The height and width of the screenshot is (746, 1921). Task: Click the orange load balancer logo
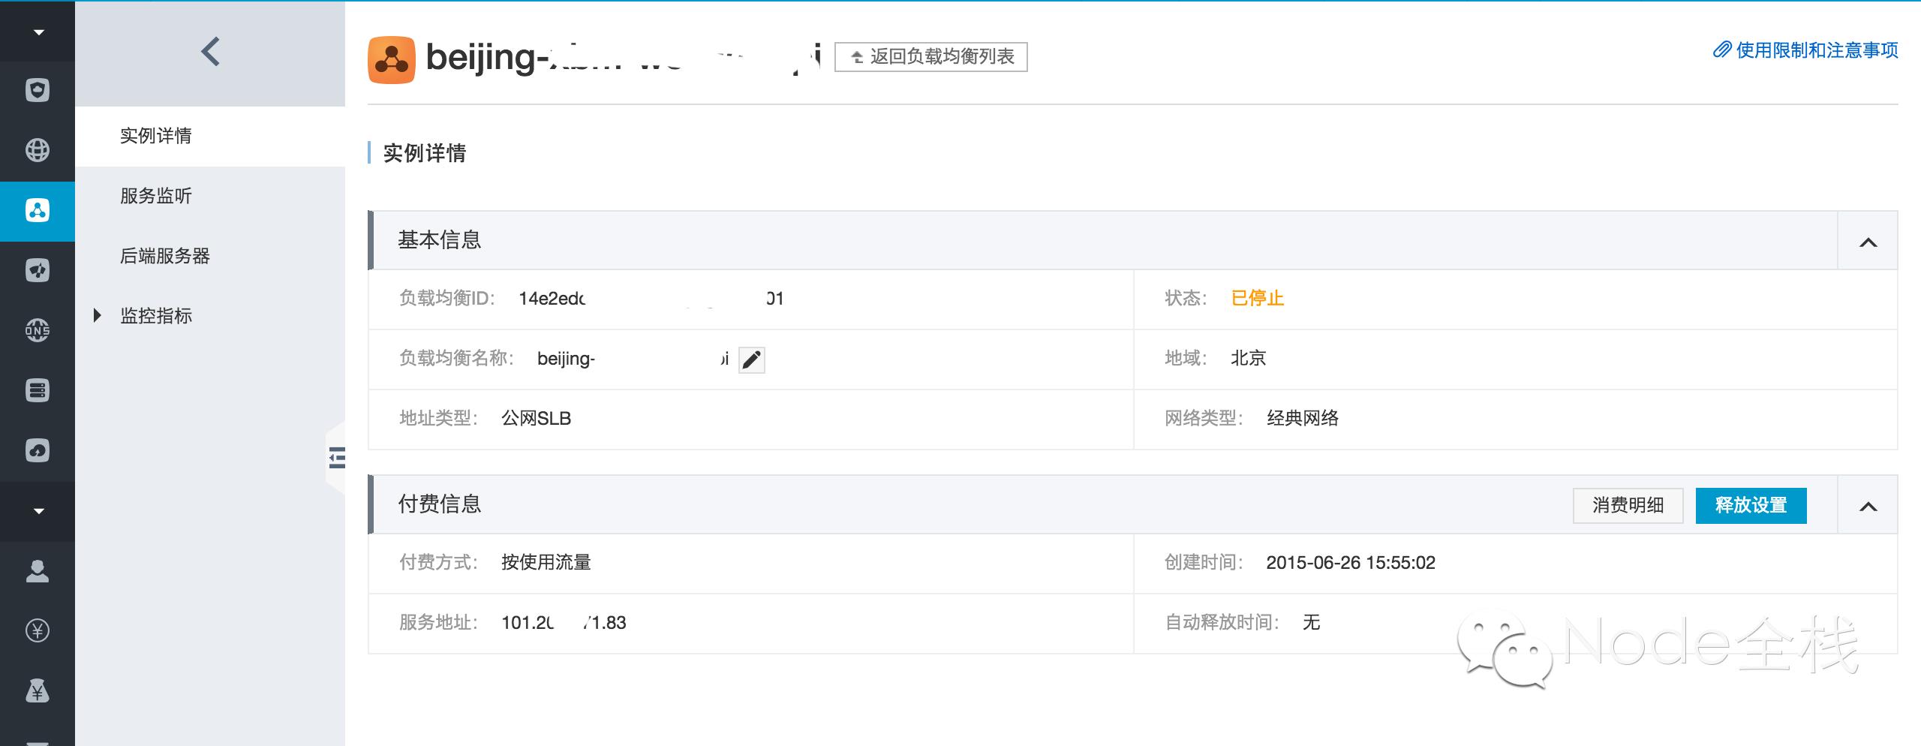(392, 59)
